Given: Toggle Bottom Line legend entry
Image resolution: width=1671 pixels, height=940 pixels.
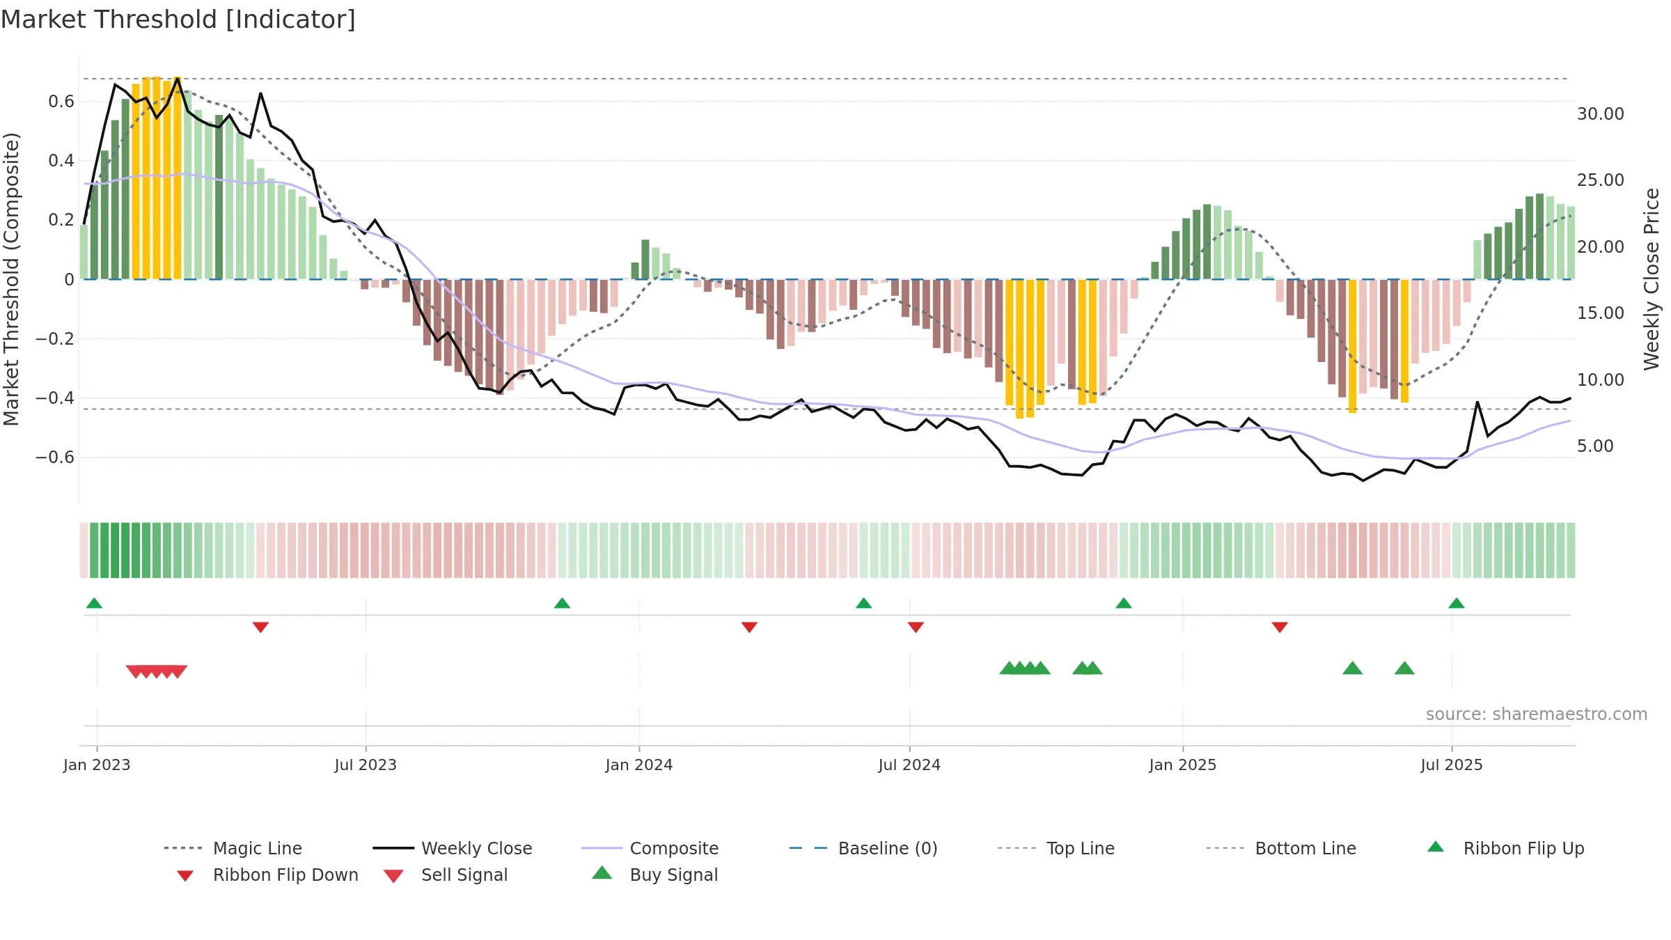Looking at the screenshot, I should click(1281, 848).
